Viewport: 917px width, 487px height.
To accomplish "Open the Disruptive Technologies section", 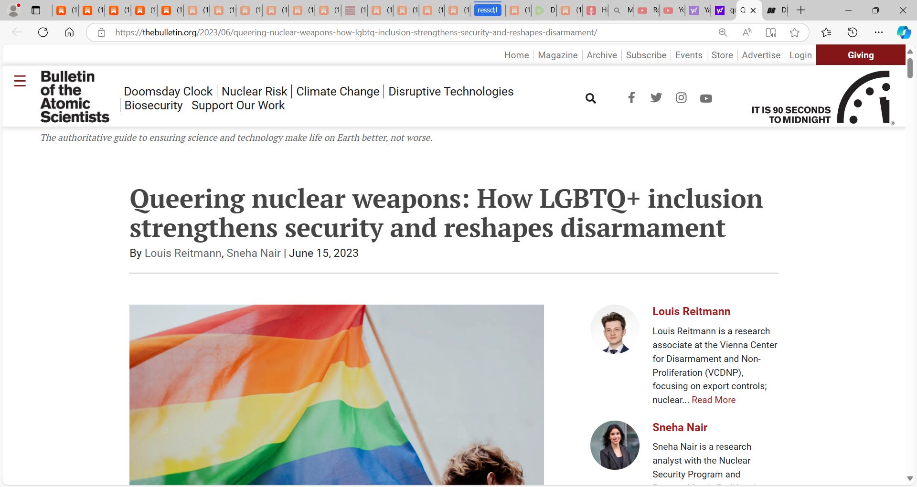I will pos(451,91).
